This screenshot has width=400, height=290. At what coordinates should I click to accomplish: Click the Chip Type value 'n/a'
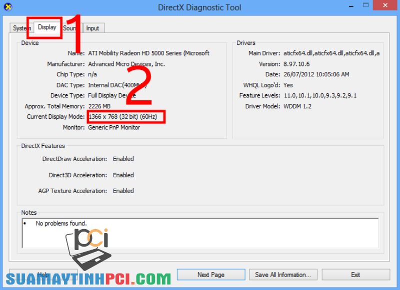[92, 74]
